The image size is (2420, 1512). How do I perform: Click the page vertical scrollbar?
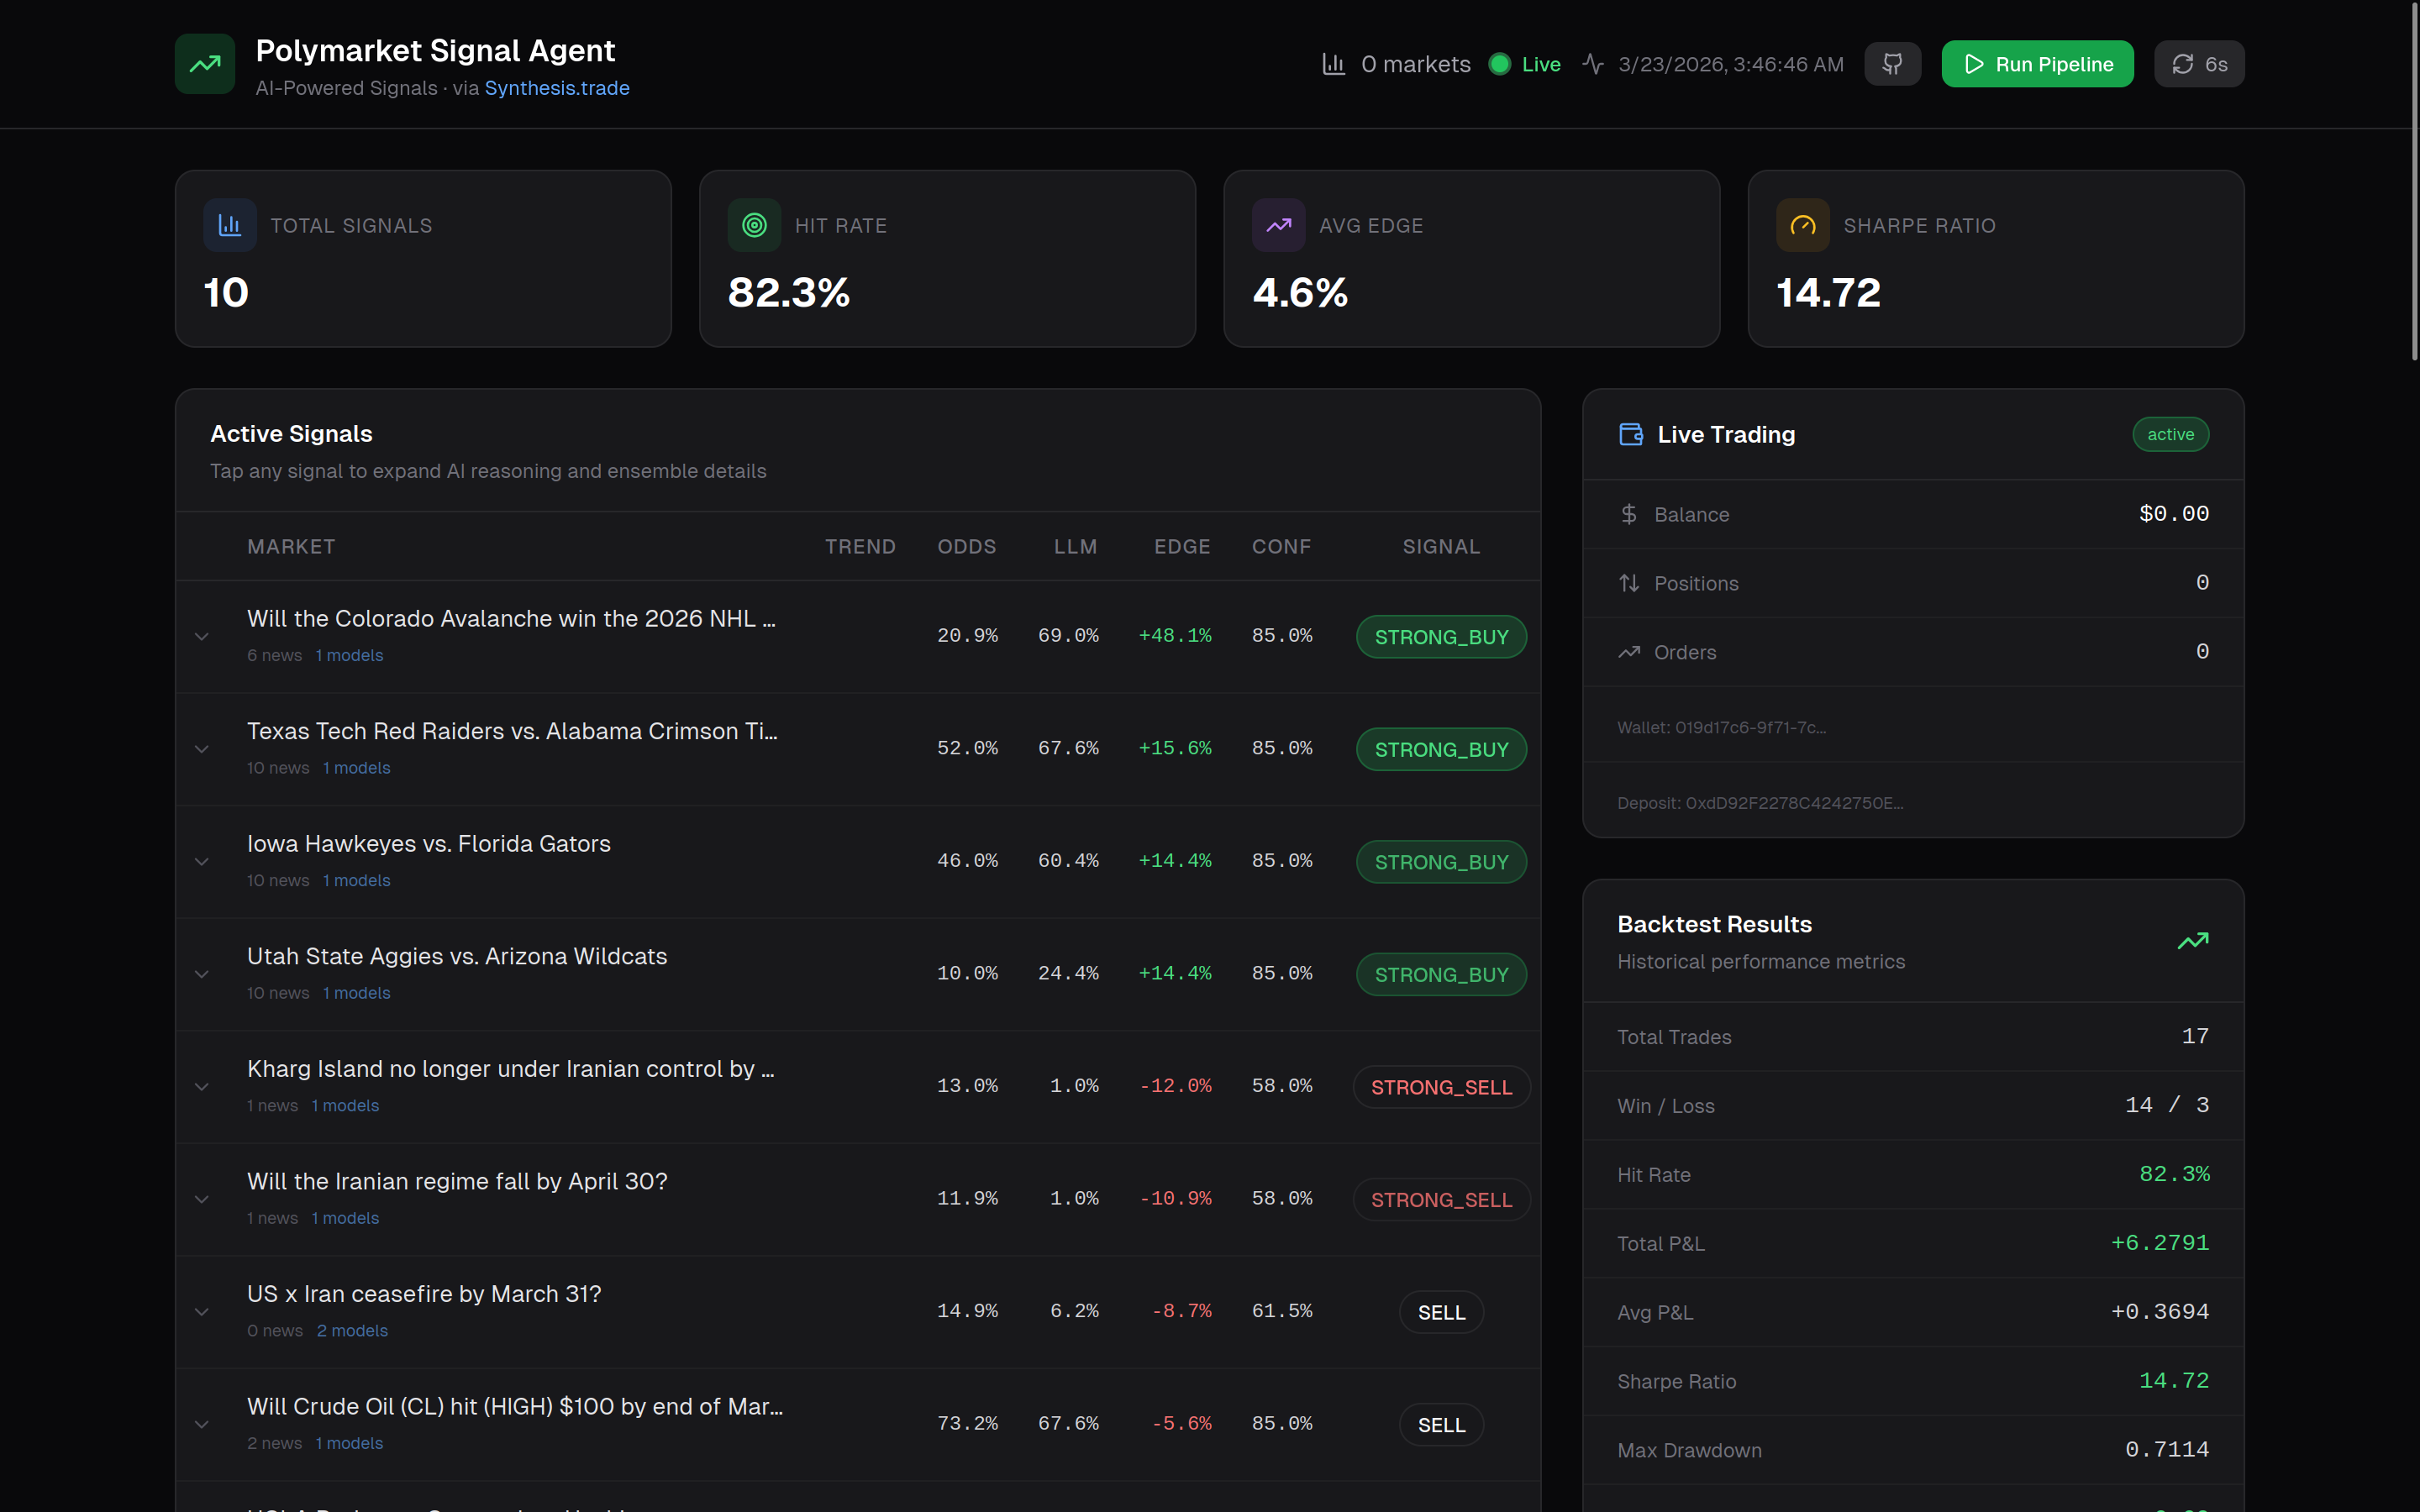click(x=2414, y=180)
